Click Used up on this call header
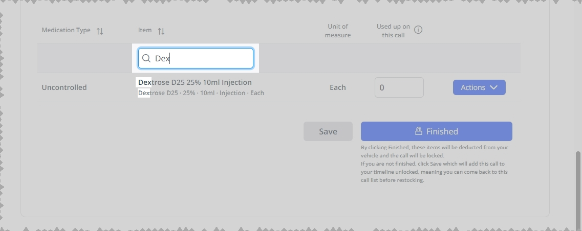The height and width of the screenshot is (231, 582). 393,31
